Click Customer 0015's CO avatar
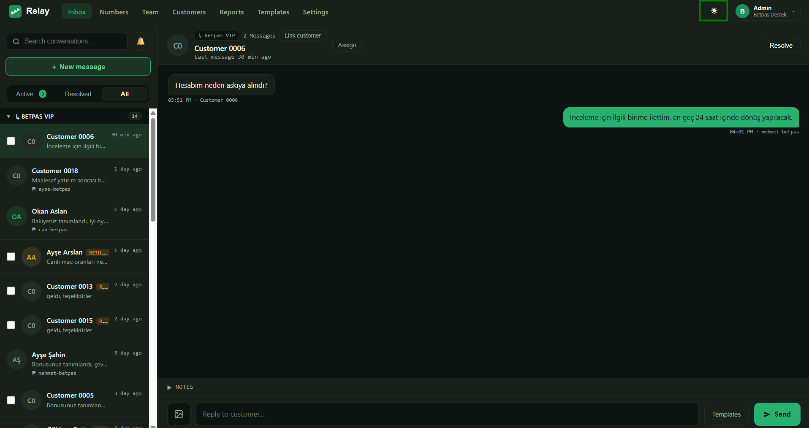809x428 pixels. [x=31, y=325]
